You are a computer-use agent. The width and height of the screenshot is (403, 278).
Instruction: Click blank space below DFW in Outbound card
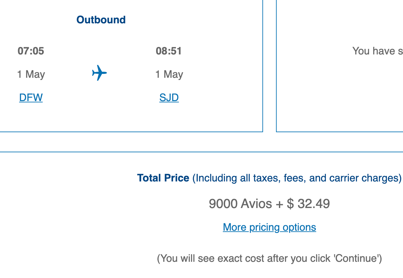point(31,117)
